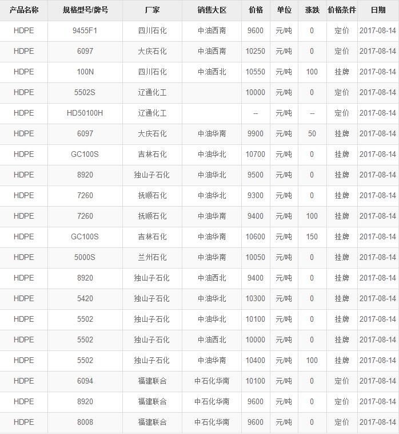The height and width of the screenshot is (434, 399).
Task: Click 兰州石化 manufacturer cell
Action: [x=152, y=258]
